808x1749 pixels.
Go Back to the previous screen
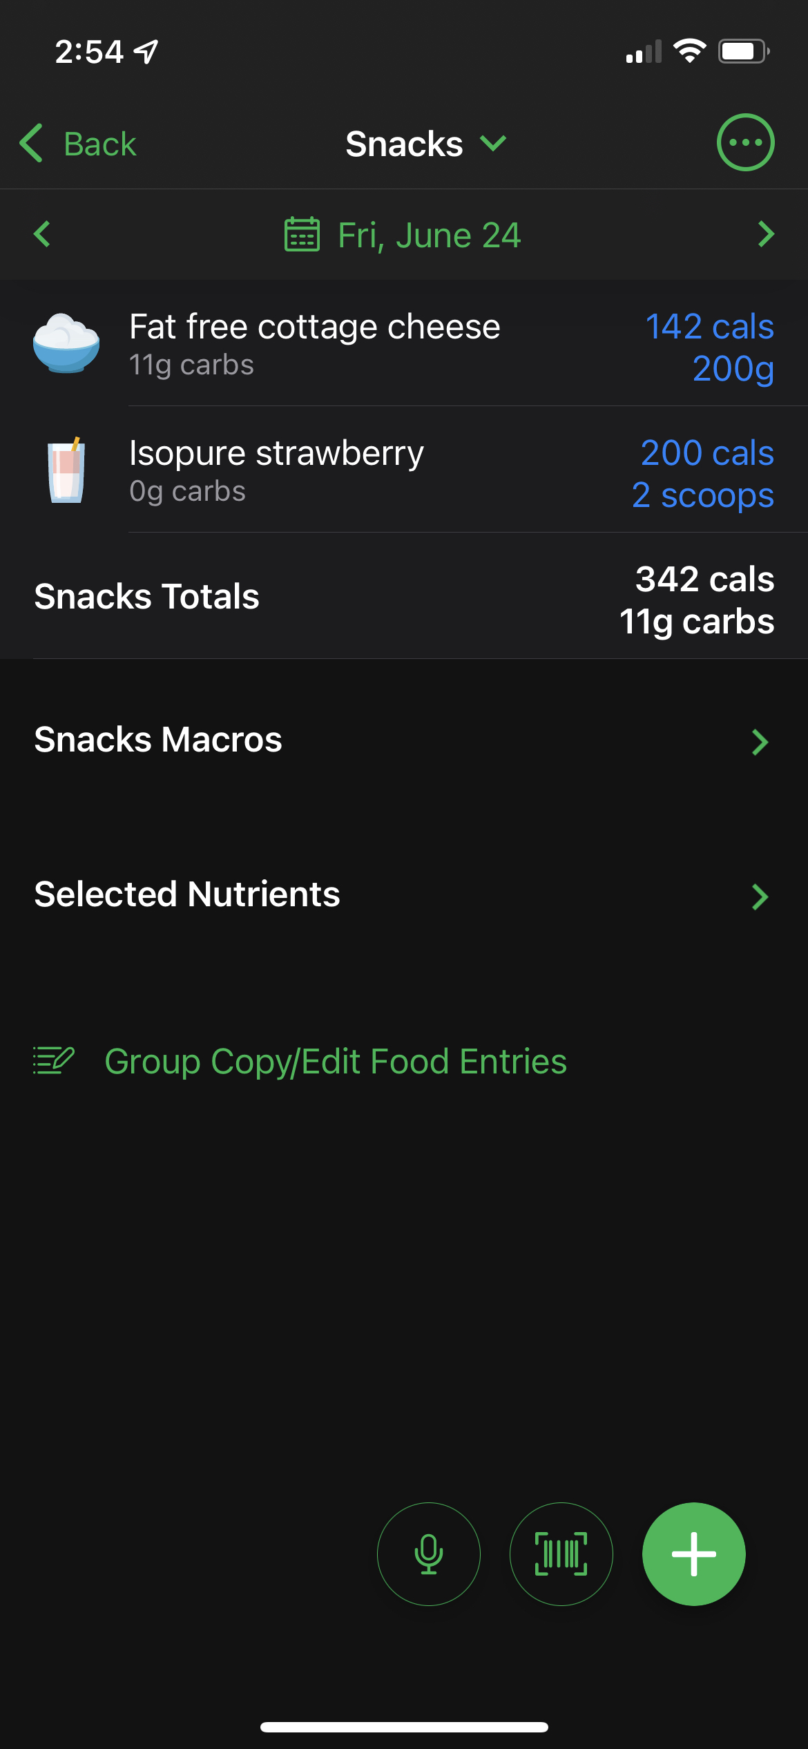78,144
